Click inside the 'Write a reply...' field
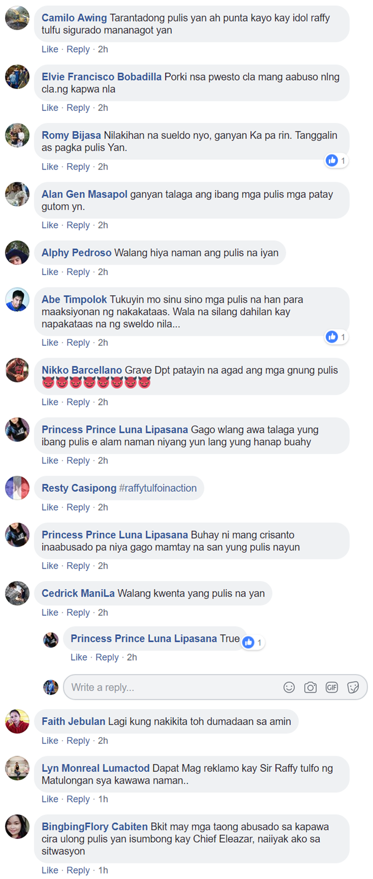 [215, 687]
